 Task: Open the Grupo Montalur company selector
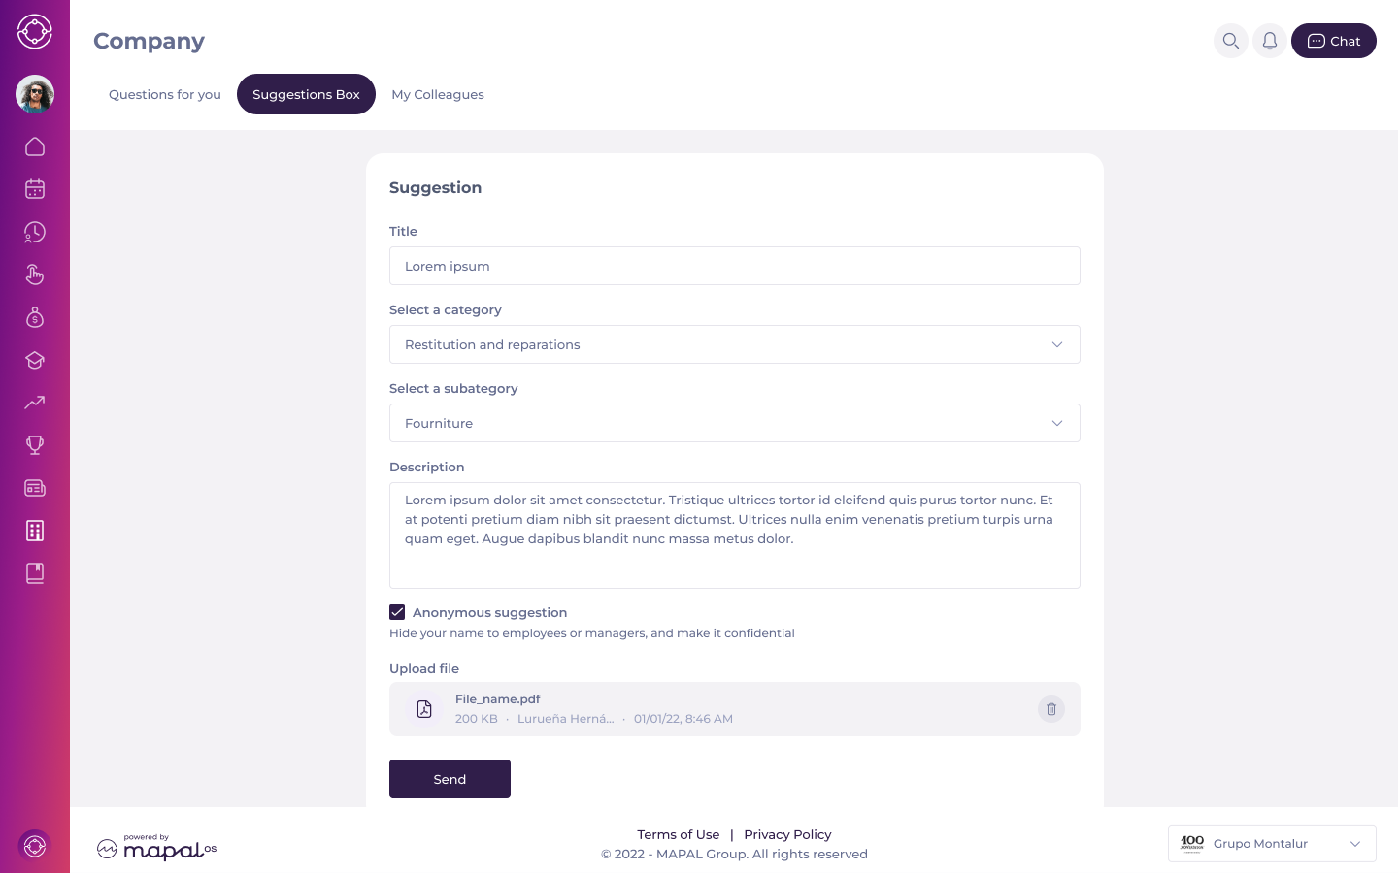coord(1272,844)
